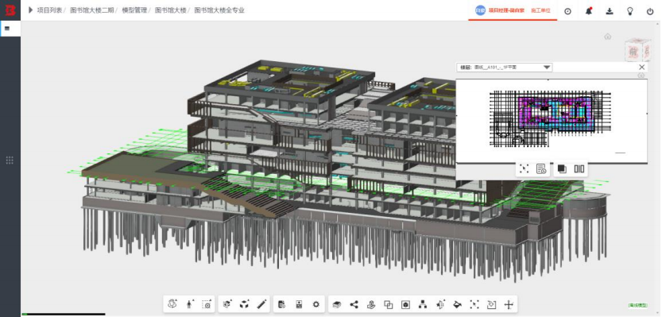This screenshot has height=317, width=662.
Task: Toggle split column view in floor panel
Action: [x=579, y=169]
